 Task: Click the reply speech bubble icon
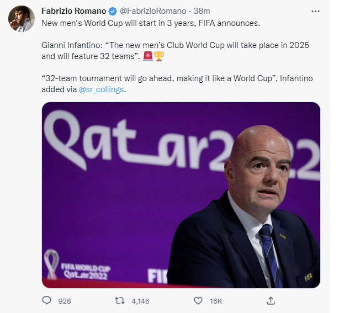click(x=47, y=301)
